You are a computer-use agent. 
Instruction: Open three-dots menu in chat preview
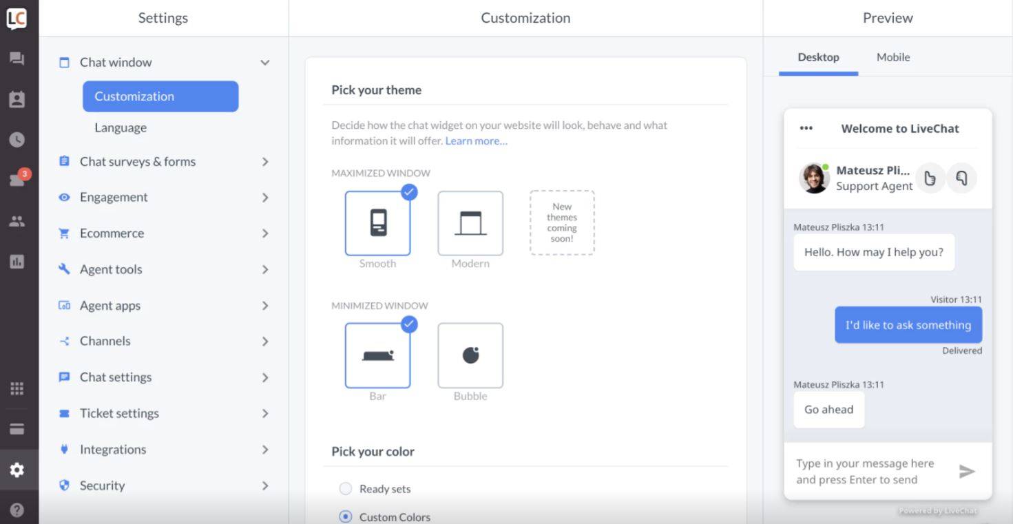(806, 128)
